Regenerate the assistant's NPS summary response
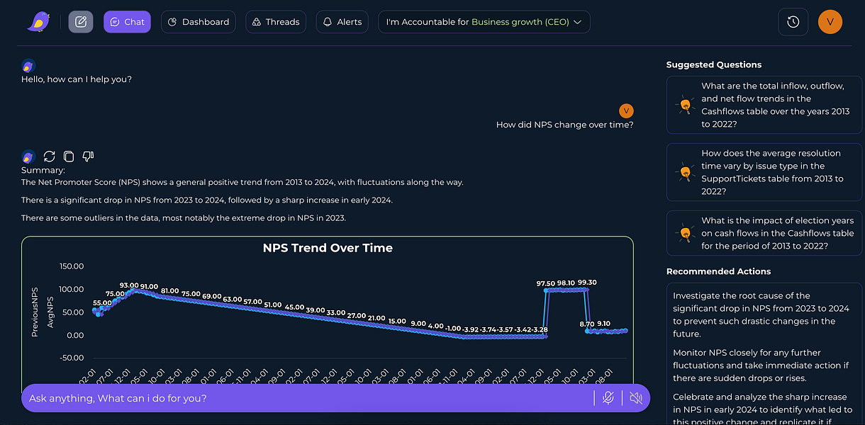Viewport: 865px width, 425px height. [x=49, y=156]
